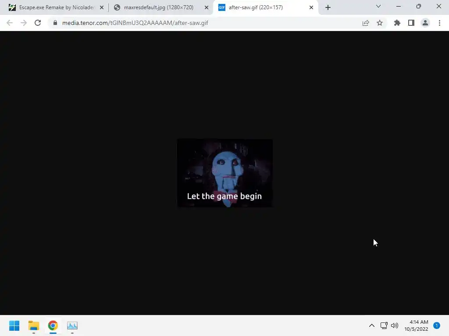This screenshot has width=449, height=336.
Task: Open the Windows Start menu
Action: tap(14, 325)
